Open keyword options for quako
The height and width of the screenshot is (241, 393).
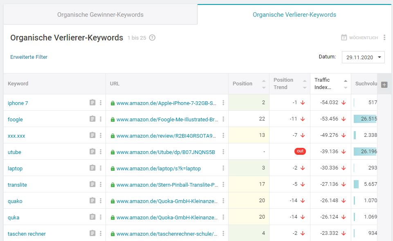pyautogui.click(x=101, y=201)
